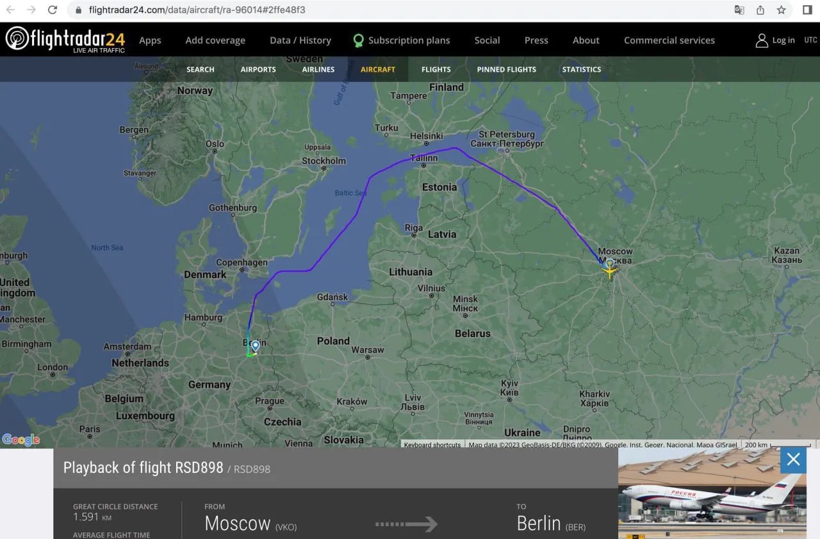820x539 pixels.
Task: Open the Apps menu
Action: [x=150, y=40]
